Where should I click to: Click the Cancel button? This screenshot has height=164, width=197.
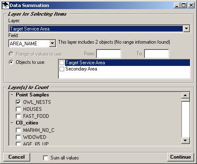tap(17, 157)
